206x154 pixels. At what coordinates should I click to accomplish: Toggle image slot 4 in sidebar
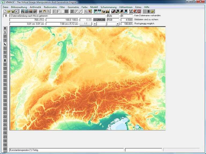5,44
